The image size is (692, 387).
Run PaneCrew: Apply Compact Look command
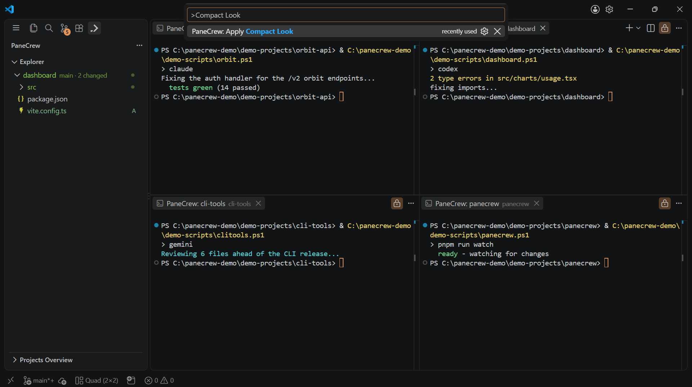pos(346,31)
